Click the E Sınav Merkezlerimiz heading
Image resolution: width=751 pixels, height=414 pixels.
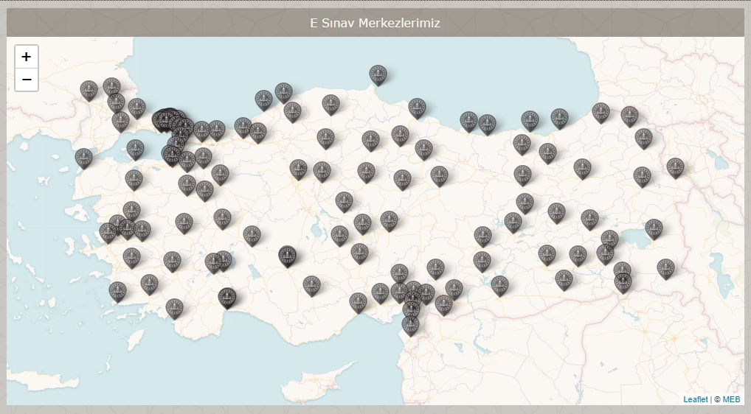375,23
